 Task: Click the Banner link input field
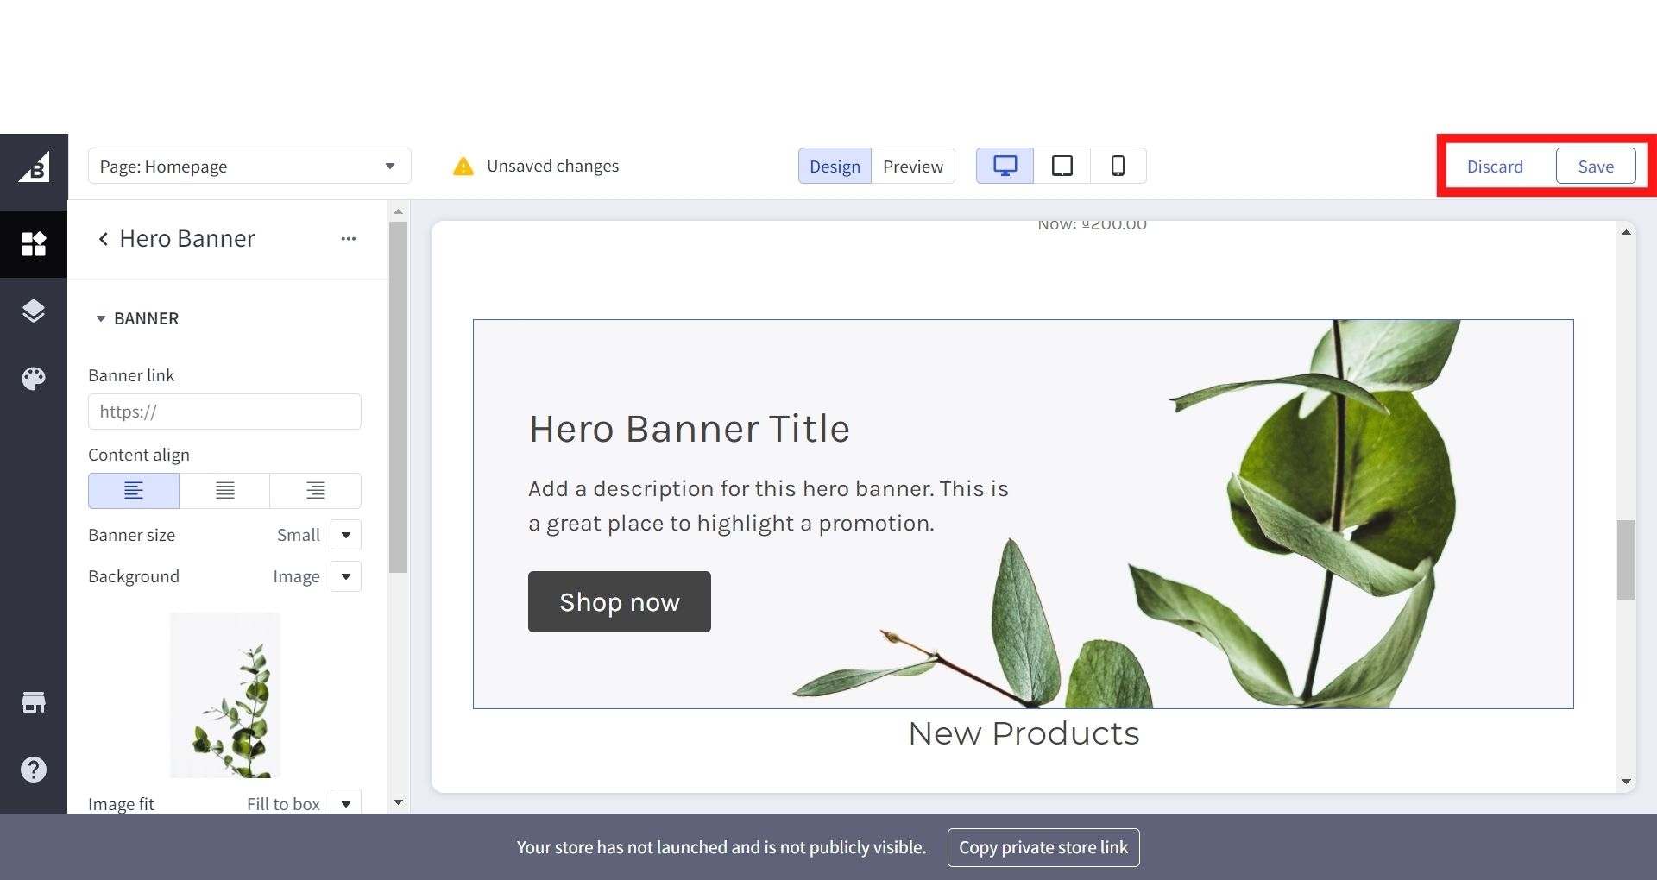click(x=224, y=412)
